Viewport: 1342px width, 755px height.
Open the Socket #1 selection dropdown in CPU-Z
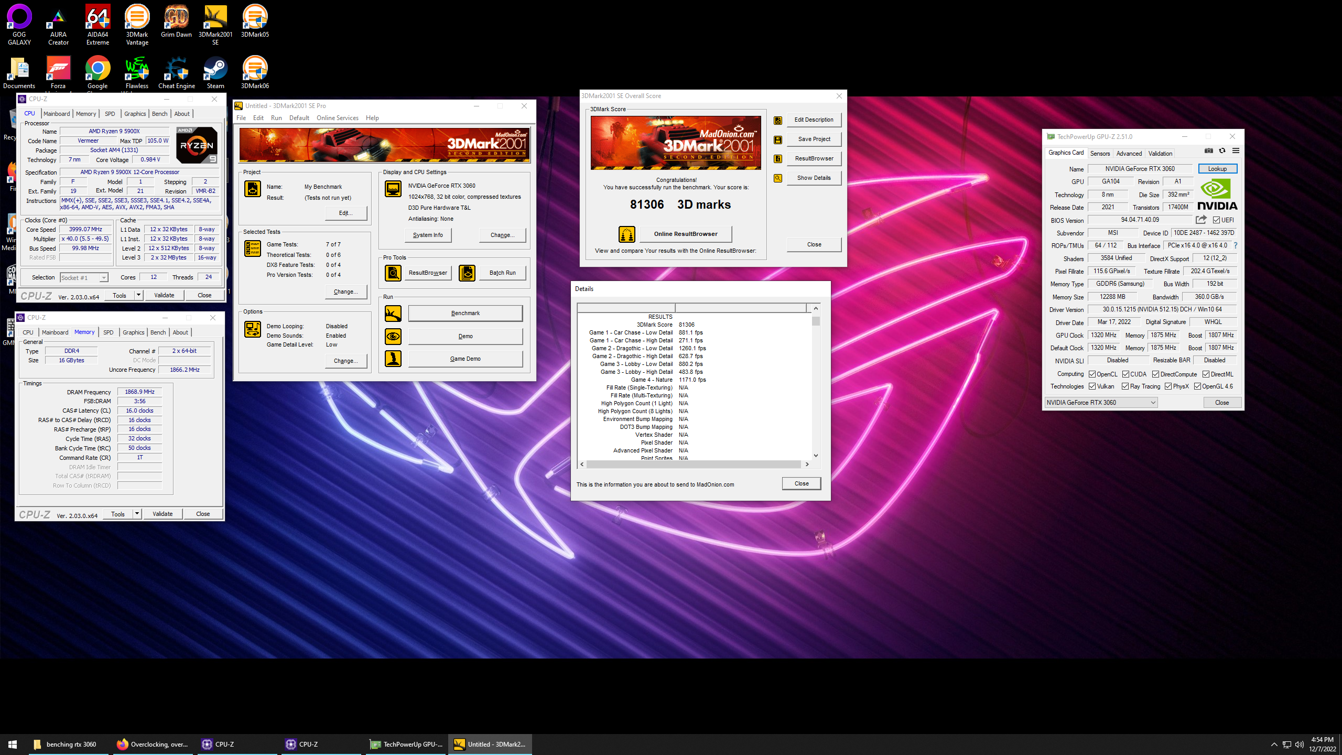84,278
